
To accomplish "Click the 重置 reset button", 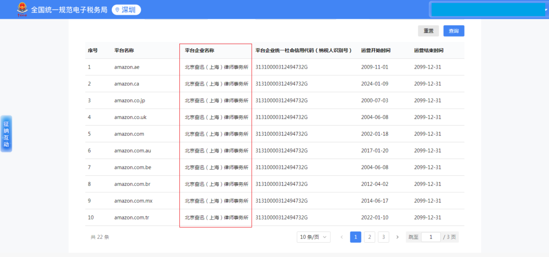I will tap(429, 31).
